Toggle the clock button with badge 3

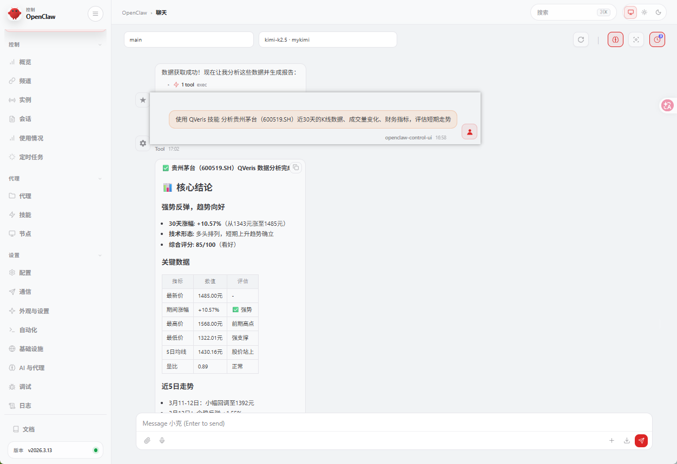[x=657, y=39]
